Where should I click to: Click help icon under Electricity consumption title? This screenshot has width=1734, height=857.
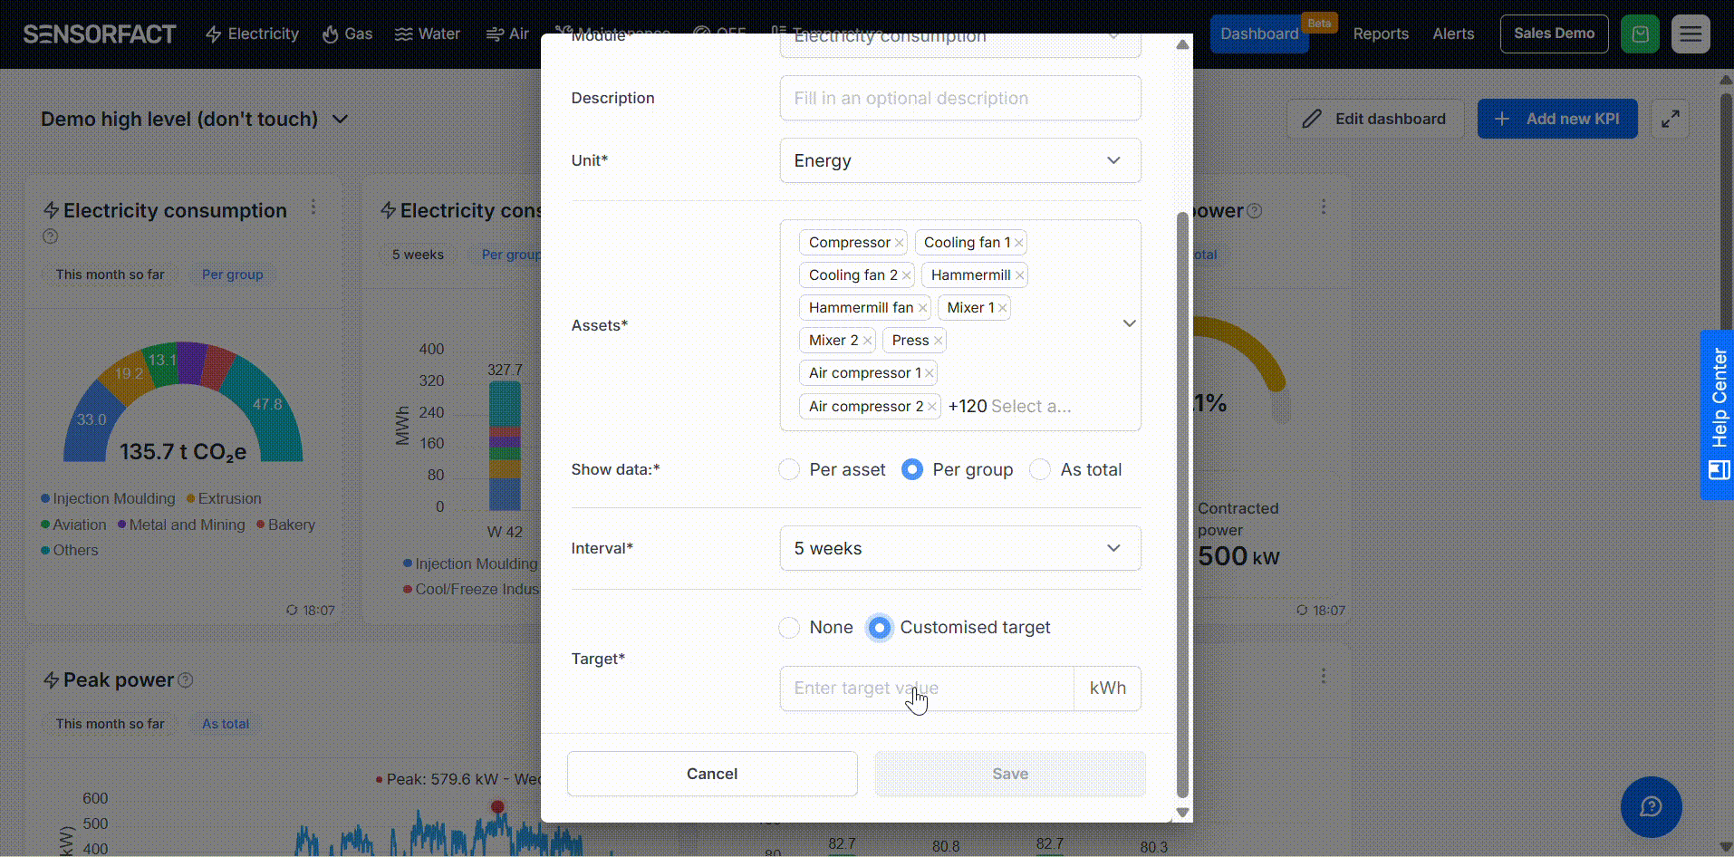click(x=51, y=236)
